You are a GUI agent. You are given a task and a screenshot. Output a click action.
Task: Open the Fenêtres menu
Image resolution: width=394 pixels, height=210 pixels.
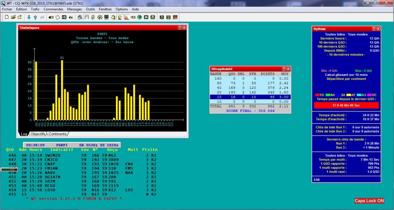[x=105, y=9]
